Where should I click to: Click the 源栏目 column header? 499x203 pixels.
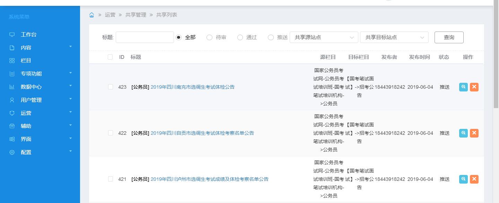328,57
